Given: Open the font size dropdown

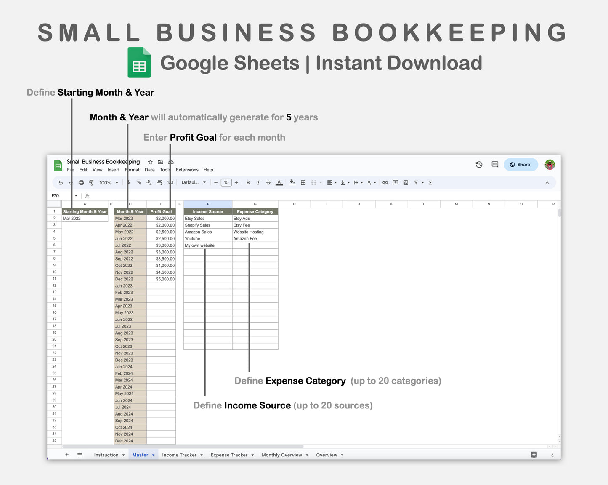Looking at the screenshot, I should click(226, 182).
